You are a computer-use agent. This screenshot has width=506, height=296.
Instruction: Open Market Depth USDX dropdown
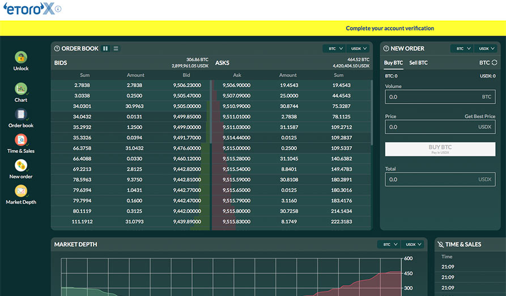pyautogui.click(x=413, y=244)
